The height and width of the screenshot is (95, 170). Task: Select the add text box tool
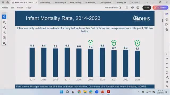click(x=4, y=38)
